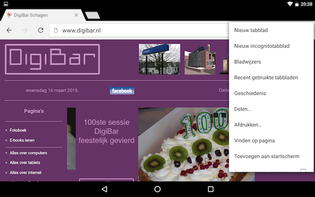Viewport: 315px width, 197px height.
Task: Reload the page with the refresh icon
Action: tap(41, 30)
